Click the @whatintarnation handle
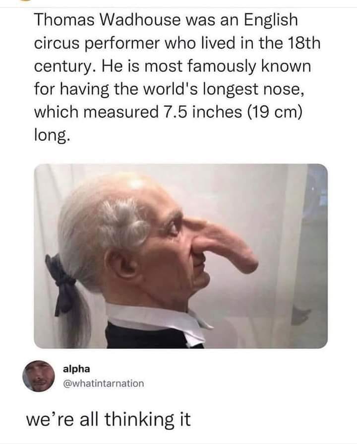 [104, 384]
